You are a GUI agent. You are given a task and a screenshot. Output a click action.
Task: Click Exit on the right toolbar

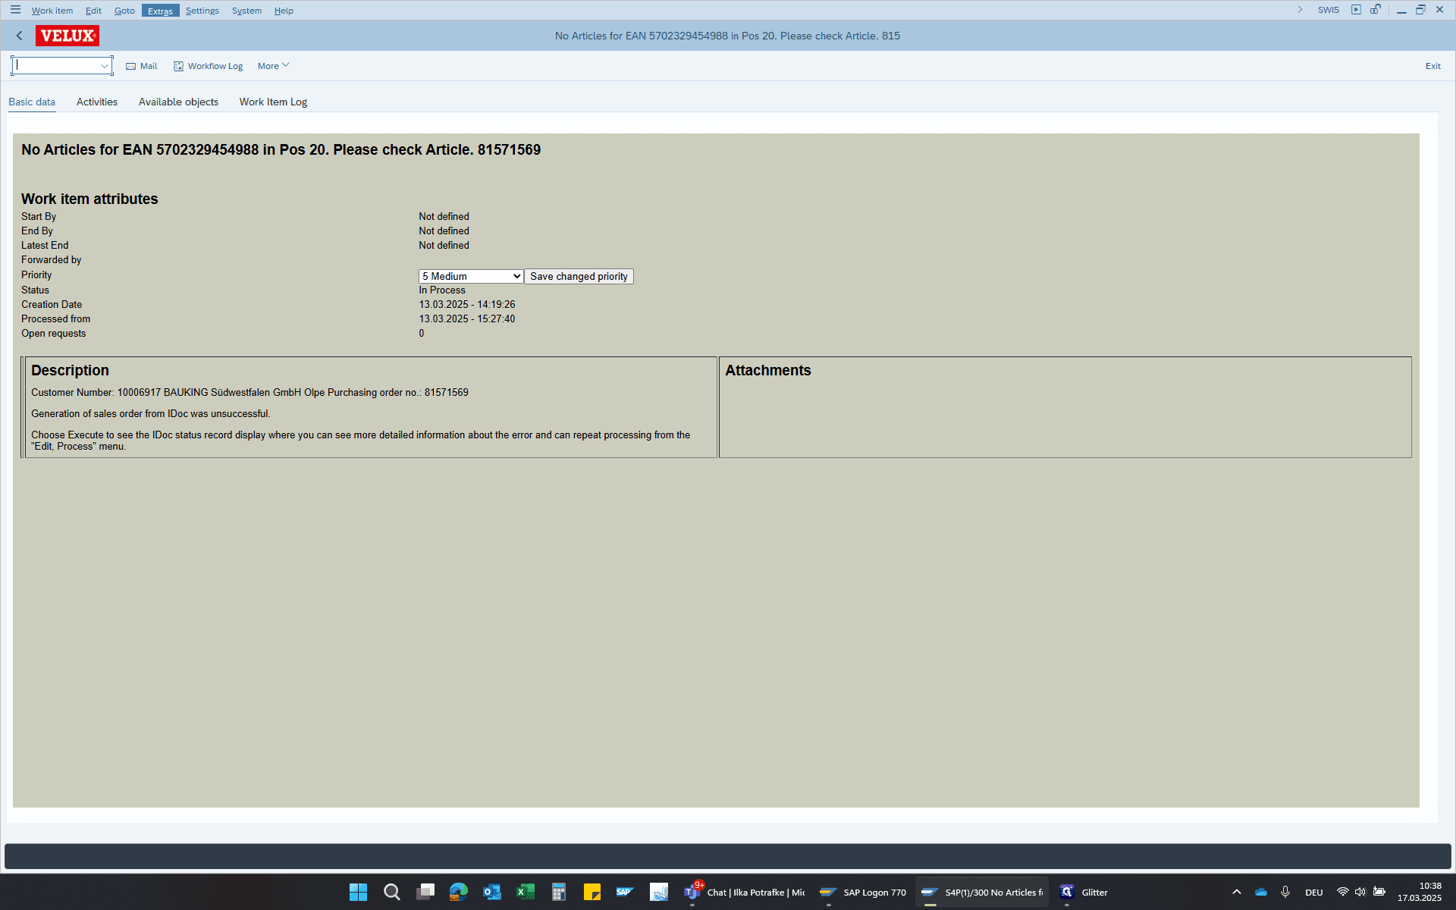point(1432,66)
